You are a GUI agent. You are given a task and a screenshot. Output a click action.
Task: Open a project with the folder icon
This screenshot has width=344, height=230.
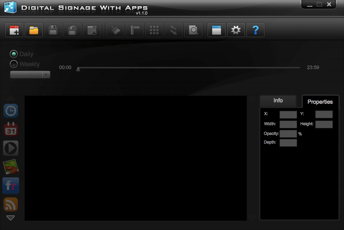coord(34,30)
